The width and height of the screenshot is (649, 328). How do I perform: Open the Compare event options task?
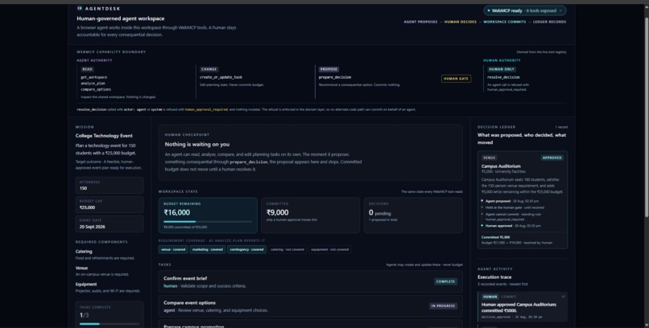click(x=311, y=306)
